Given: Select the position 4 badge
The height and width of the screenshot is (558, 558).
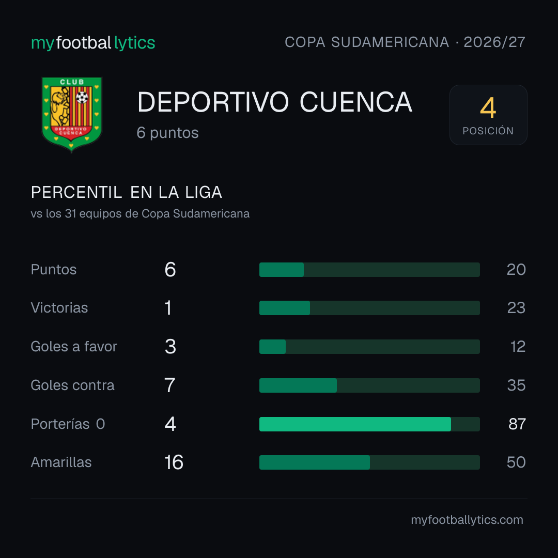Looking at the screenshot, I should tap(488, 115).
